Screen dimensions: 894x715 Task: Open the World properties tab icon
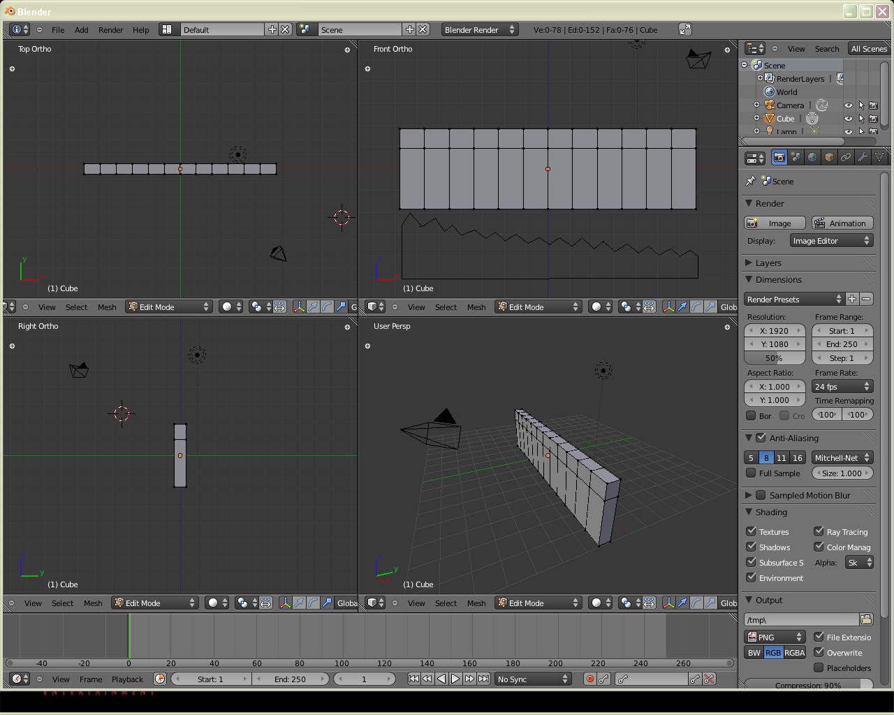click(x=812, y=158)
